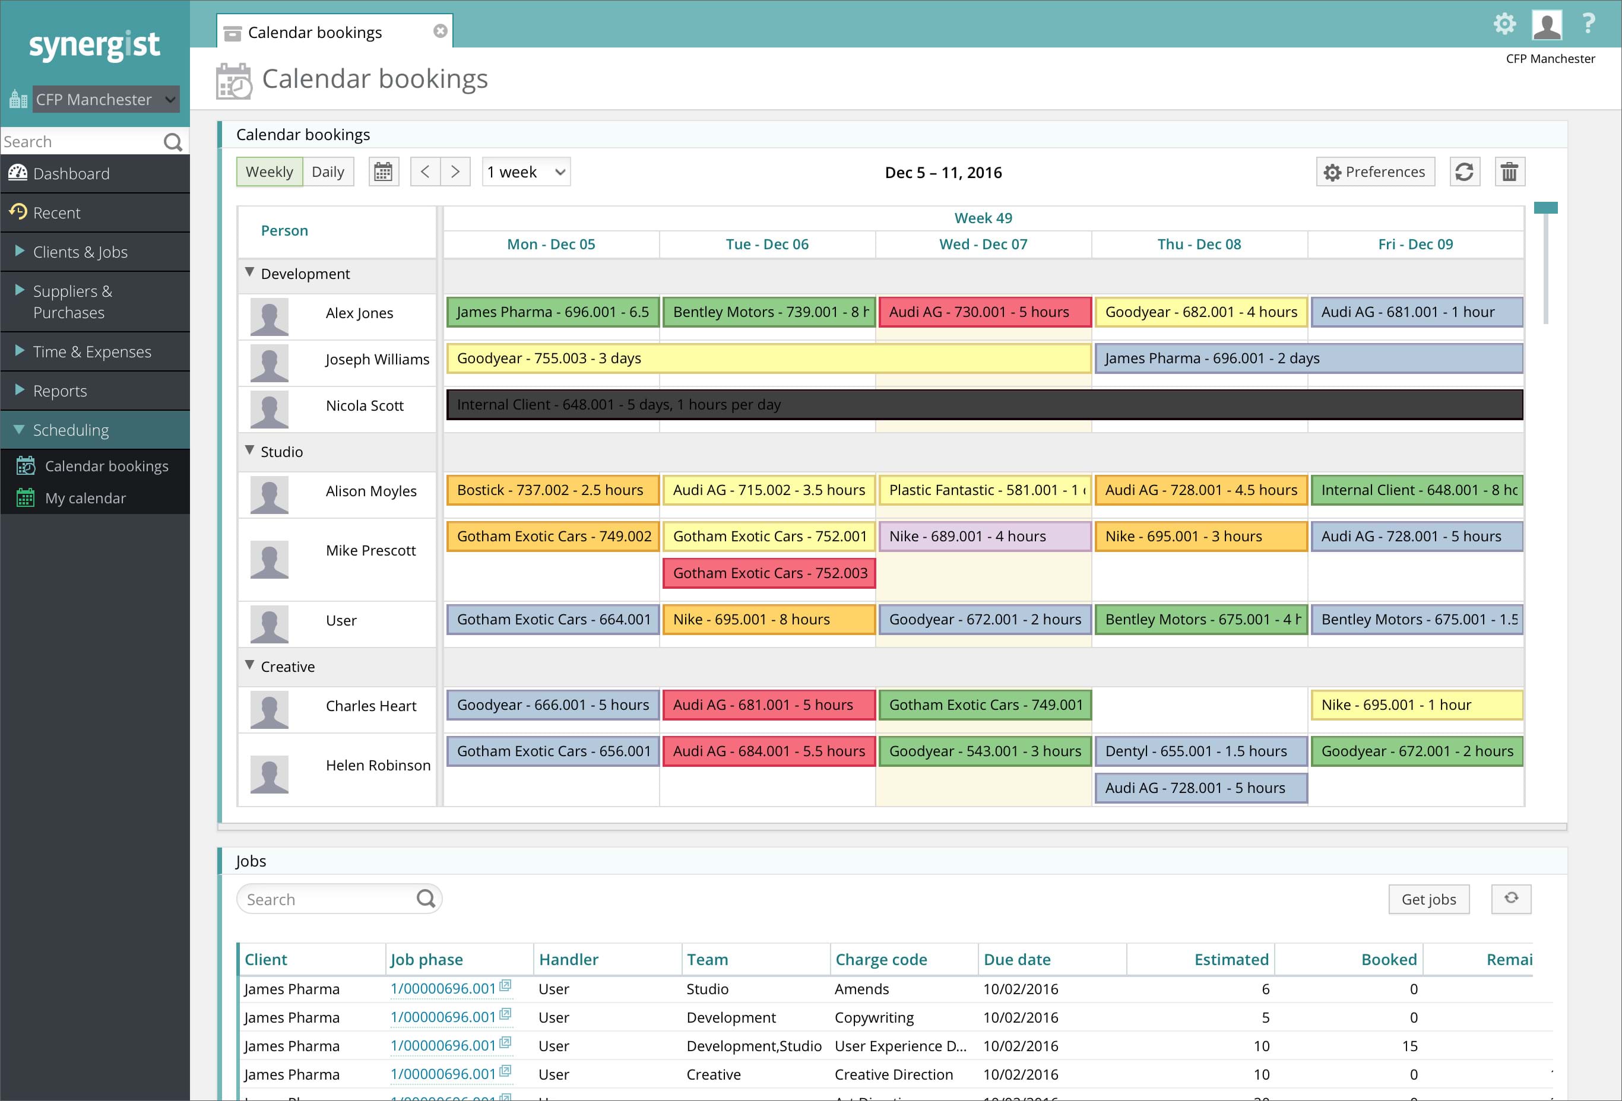Open the date picker calendar icon
This screenshot has width=1622, height=1101.
383,172
